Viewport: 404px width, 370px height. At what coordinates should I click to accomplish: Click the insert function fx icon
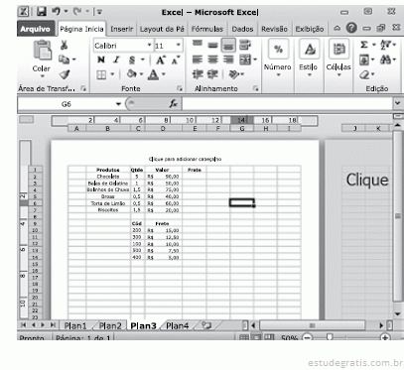point(174,104)
